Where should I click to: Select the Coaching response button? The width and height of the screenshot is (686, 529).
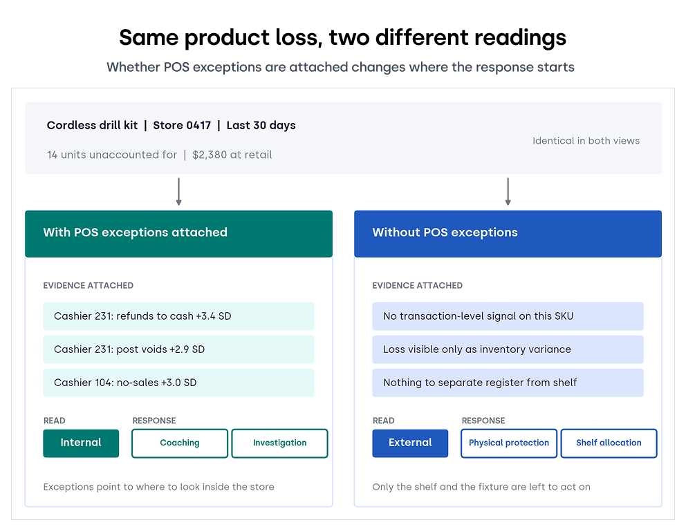(180, 443)
